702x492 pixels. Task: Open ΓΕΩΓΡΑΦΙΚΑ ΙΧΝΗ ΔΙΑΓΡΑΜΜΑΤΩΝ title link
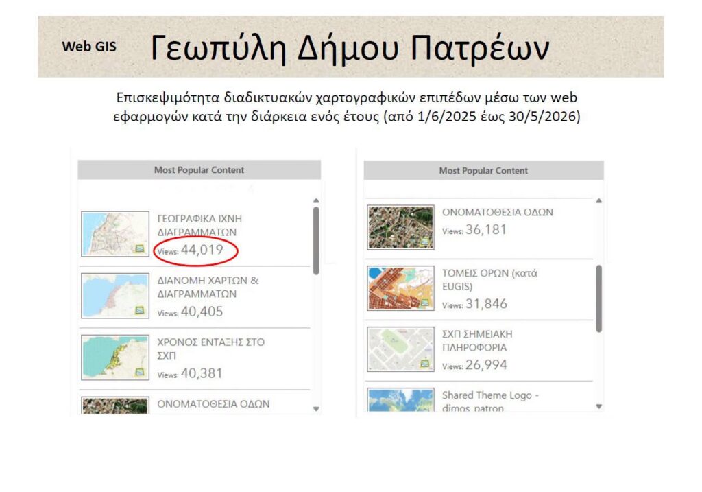[199, 225]
